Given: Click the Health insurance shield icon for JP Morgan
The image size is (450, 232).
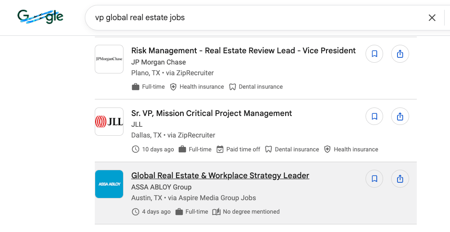Looking at the screenshot, I should (173, 87).
